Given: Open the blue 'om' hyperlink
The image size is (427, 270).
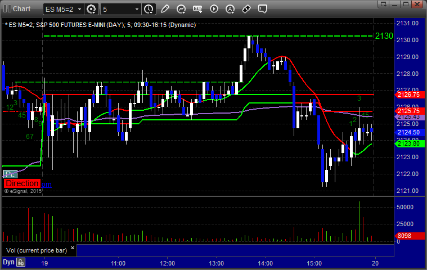Looking at the screenshot, I should pyautogui.click(x=46, y=184).
